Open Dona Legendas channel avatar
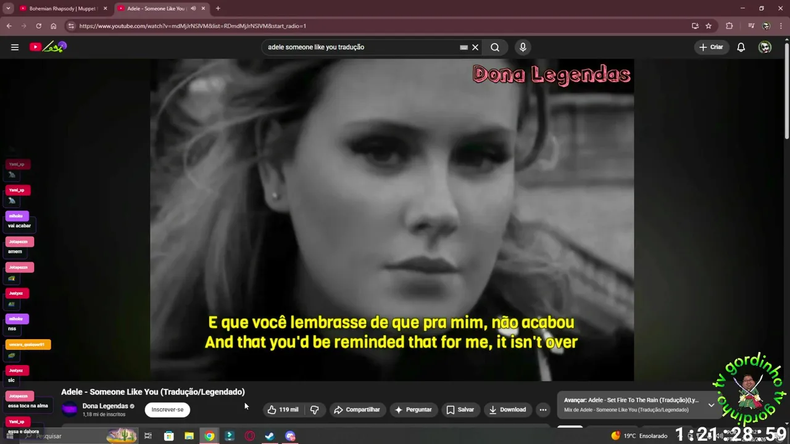 [x=70, y=409]
